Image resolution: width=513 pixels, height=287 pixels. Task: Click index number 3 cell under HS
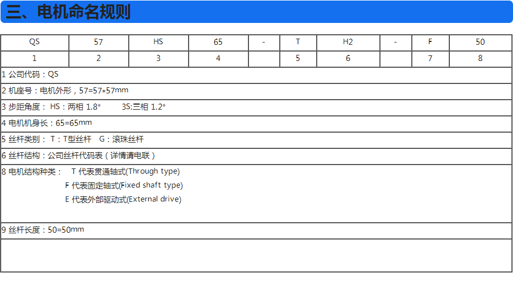(x=158, y=59)
